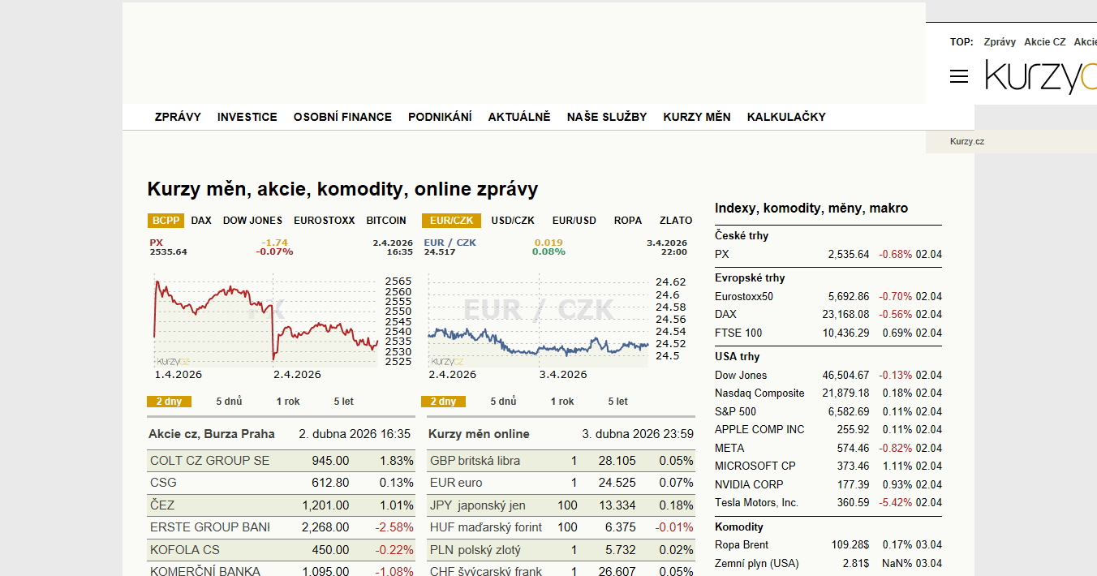Click the Kurzy.cz breadcrumb link
This screenshot has width=1097, height=576.
coord(967,141)
